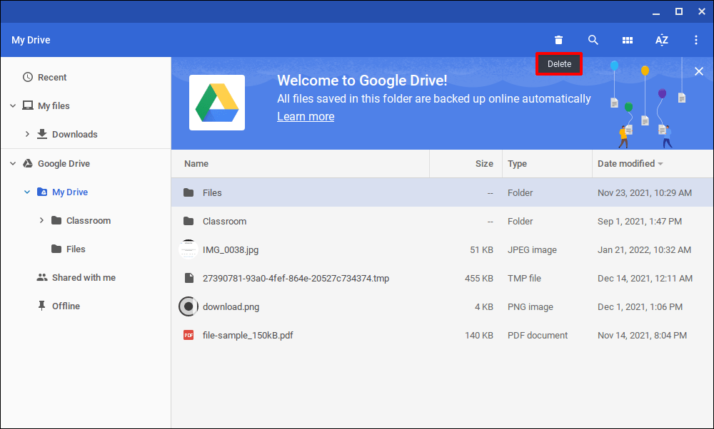Open the AZ sort options

click(662, 40)
